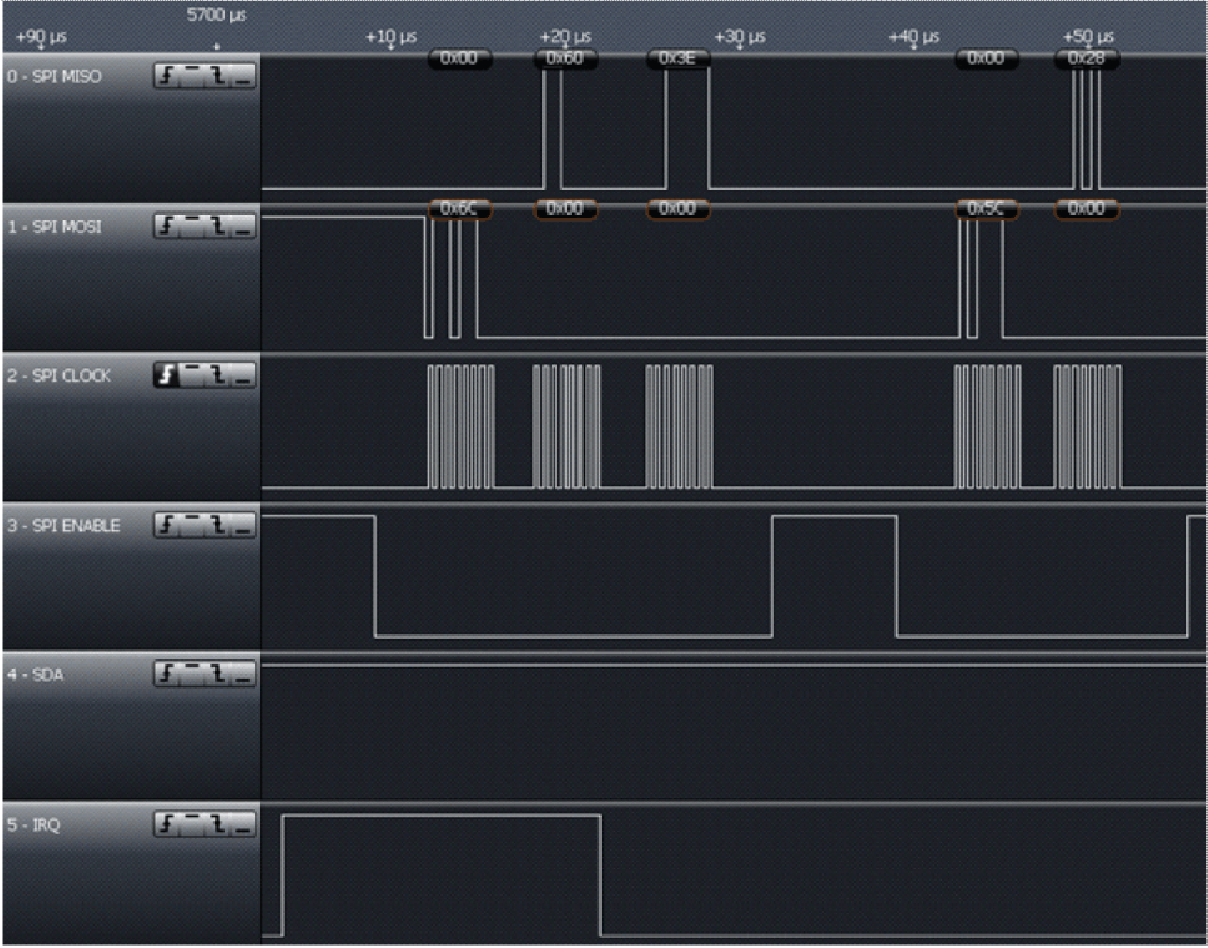
Task: Disable the active rising-edge trigger on SPI CLOCK
Action: coord(166,374)
